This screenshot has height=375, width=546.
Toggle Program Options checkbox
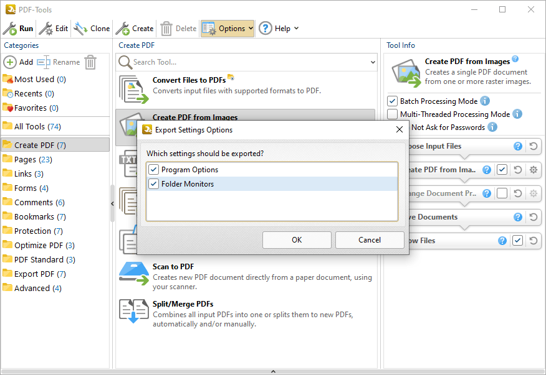(153, 170)
